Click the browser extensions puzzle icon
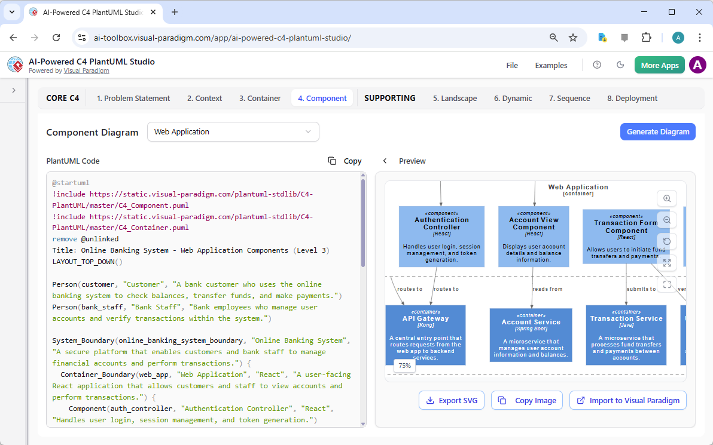Screen dimensions: 713x445 (646, 37)
